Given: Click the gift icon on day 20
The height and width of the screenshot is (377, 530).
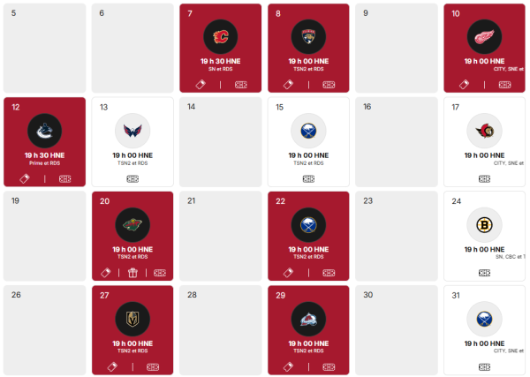Looking at the screenshot, I should (x=133, y=273).
